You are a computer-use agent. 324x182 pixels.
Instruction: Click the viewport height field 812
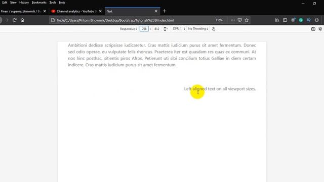(x=156, y=29)
